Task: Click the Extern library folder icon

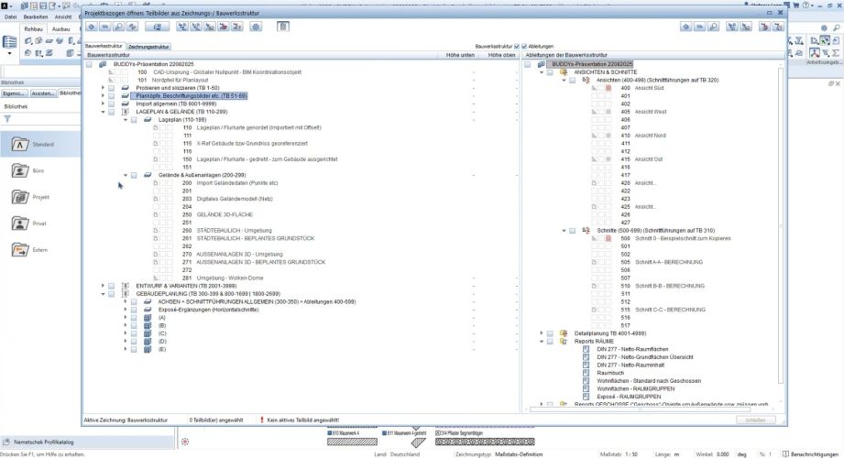Action: [x=21, y=250]
